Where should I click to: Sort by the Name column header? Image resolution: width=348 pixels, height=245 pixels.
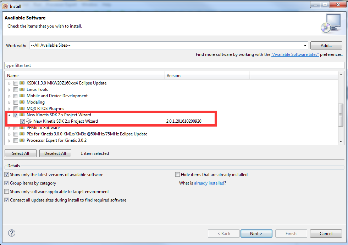pos(85,76)
